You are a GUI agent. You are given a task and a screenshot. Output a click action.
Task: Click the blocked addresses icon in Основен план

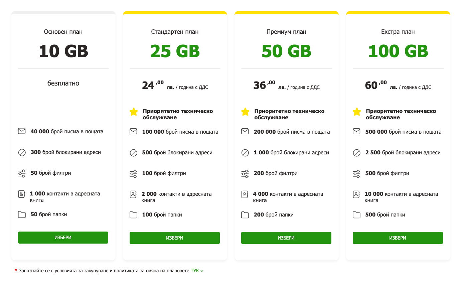22,153
